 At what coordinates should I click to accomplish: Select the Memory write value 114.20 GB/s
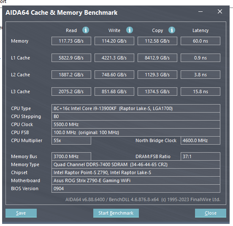click(x=114, y=41)
